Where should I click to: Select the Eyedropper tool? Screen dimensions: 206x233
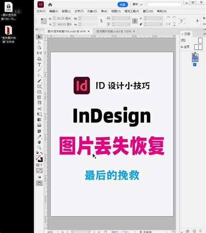click(x=39, y=137)
